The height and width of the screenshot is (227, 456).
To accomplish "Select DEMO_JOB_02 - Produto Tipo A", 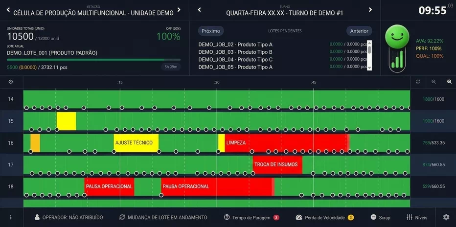I will [x=235, y=45].
